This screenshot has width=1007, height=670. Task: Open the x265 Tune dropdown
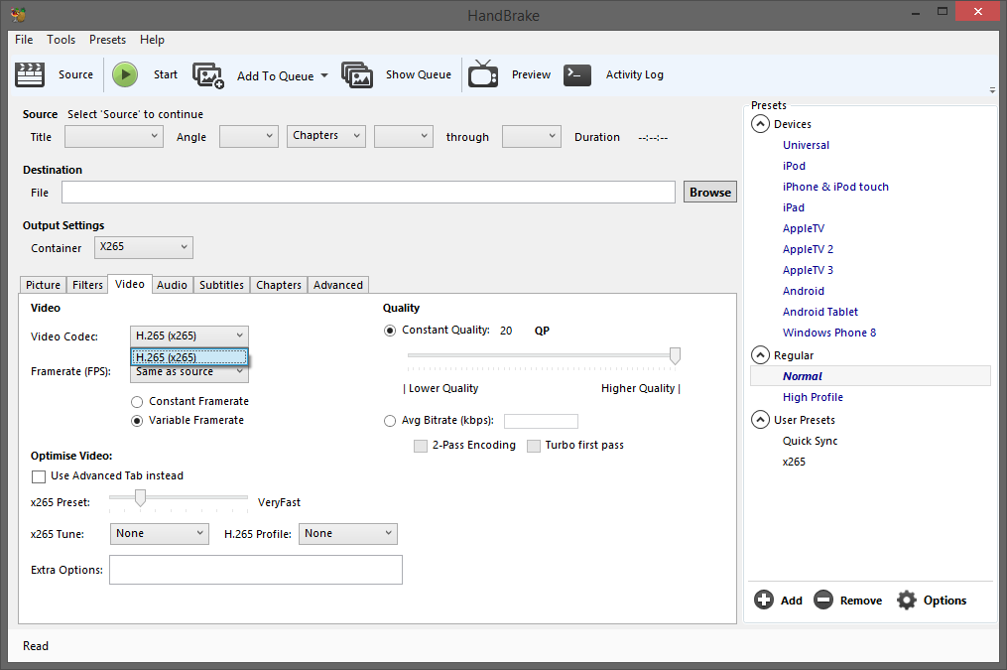(x=160, y=534)
